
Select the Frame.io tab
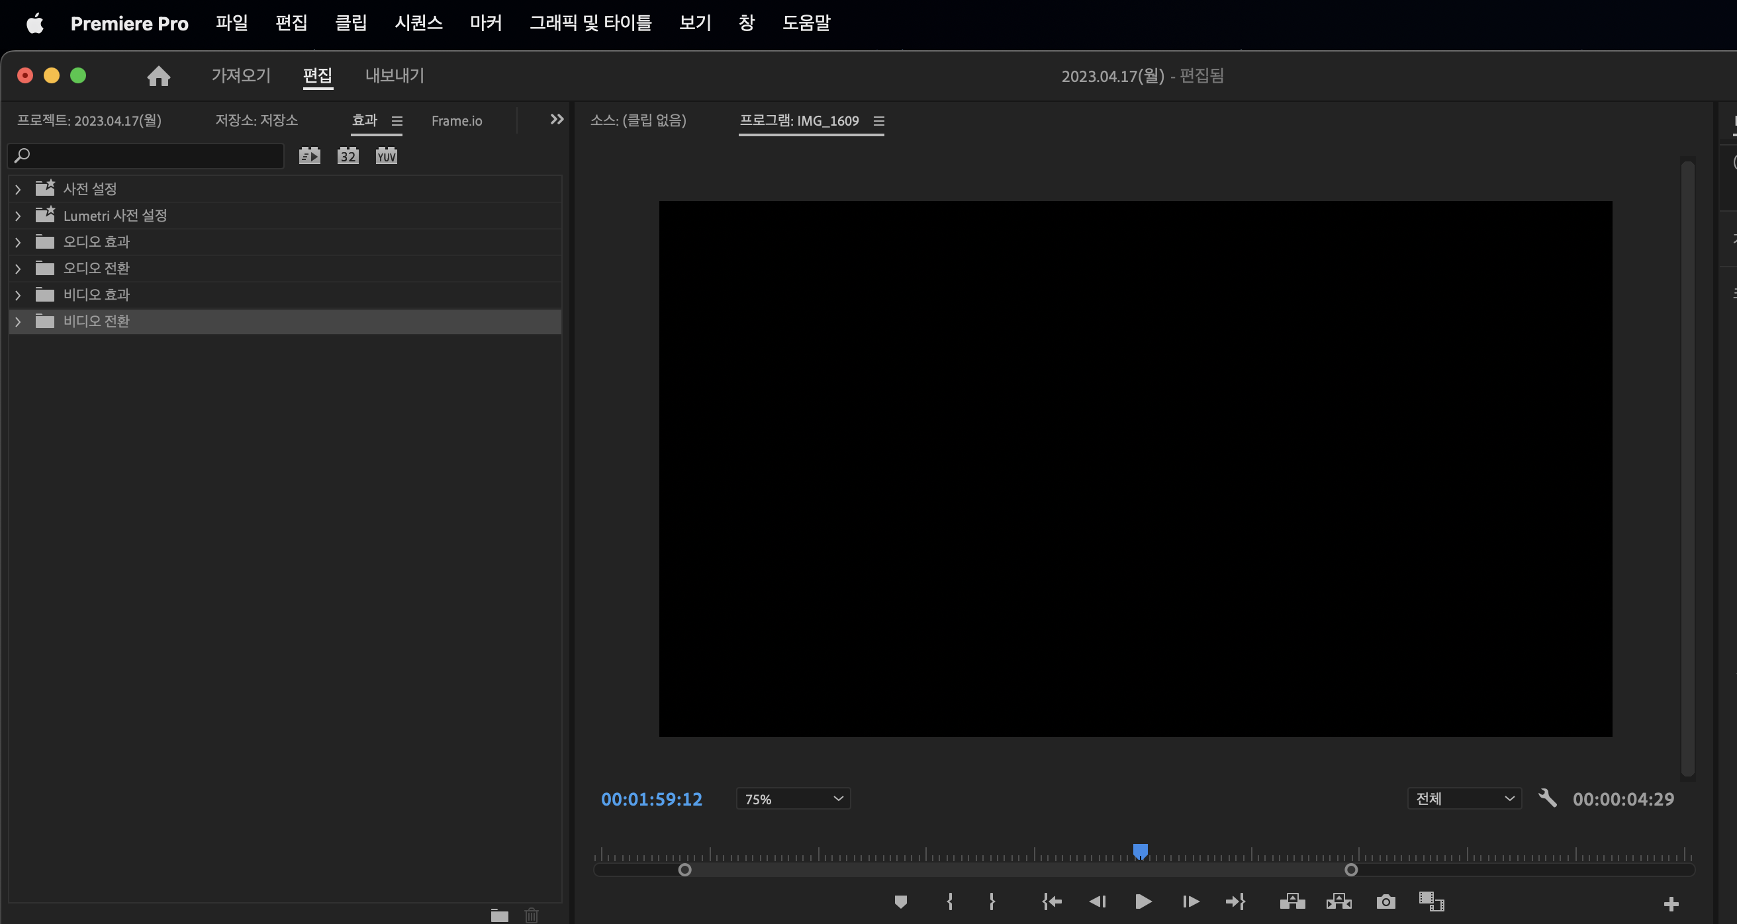pyautogui.click(x=457, y=121)
